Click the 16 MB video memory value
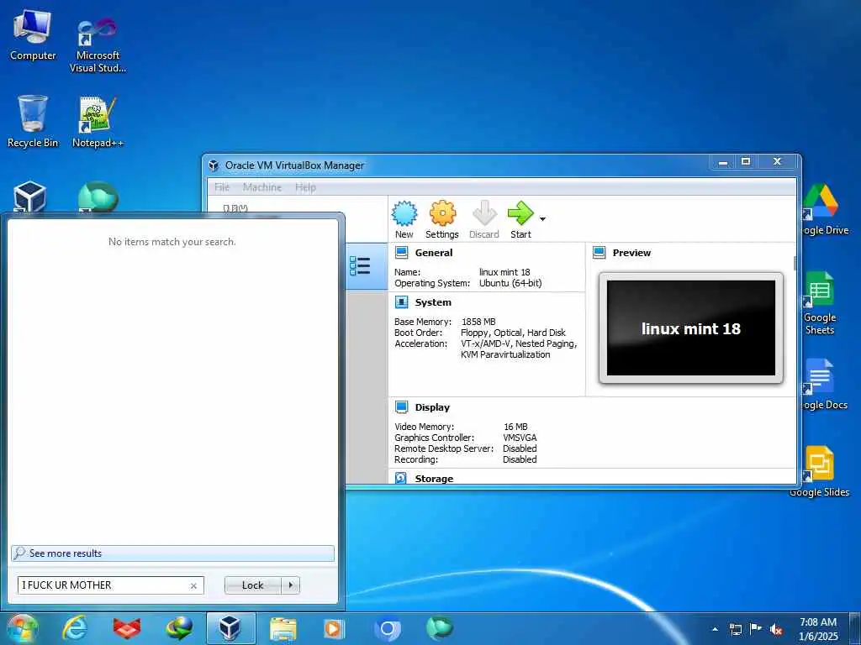 pos(515,427)
